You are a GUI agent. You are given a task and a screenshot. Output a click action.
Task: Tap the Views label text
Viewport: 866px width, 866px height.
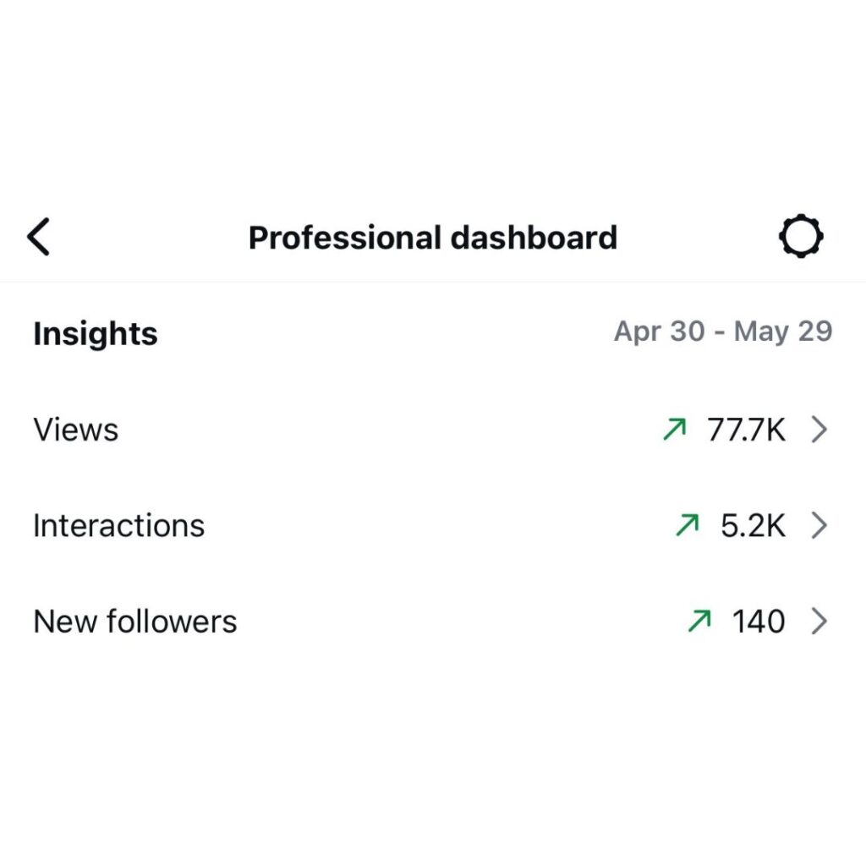coord(76,430)
